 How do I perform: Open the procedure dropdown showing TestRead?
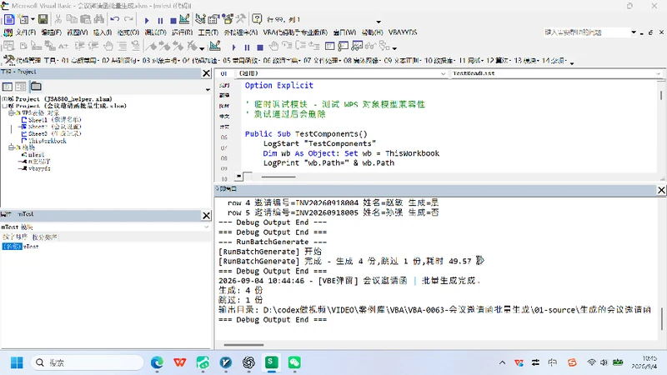658,73
